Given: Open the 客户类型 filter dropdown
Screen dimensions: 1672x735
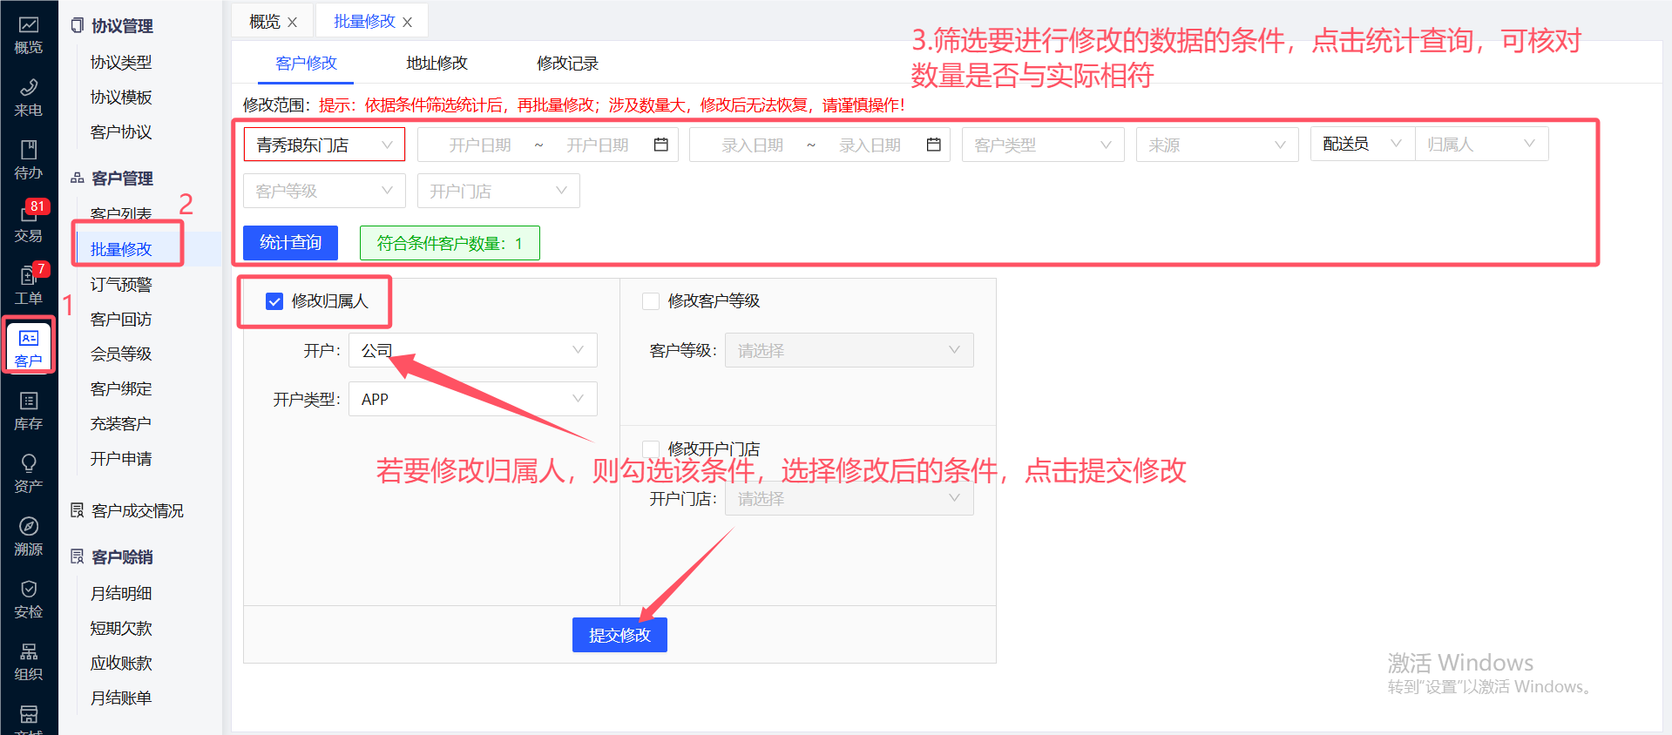Looking at the screenshot, I should click(x=1042, y=145).
